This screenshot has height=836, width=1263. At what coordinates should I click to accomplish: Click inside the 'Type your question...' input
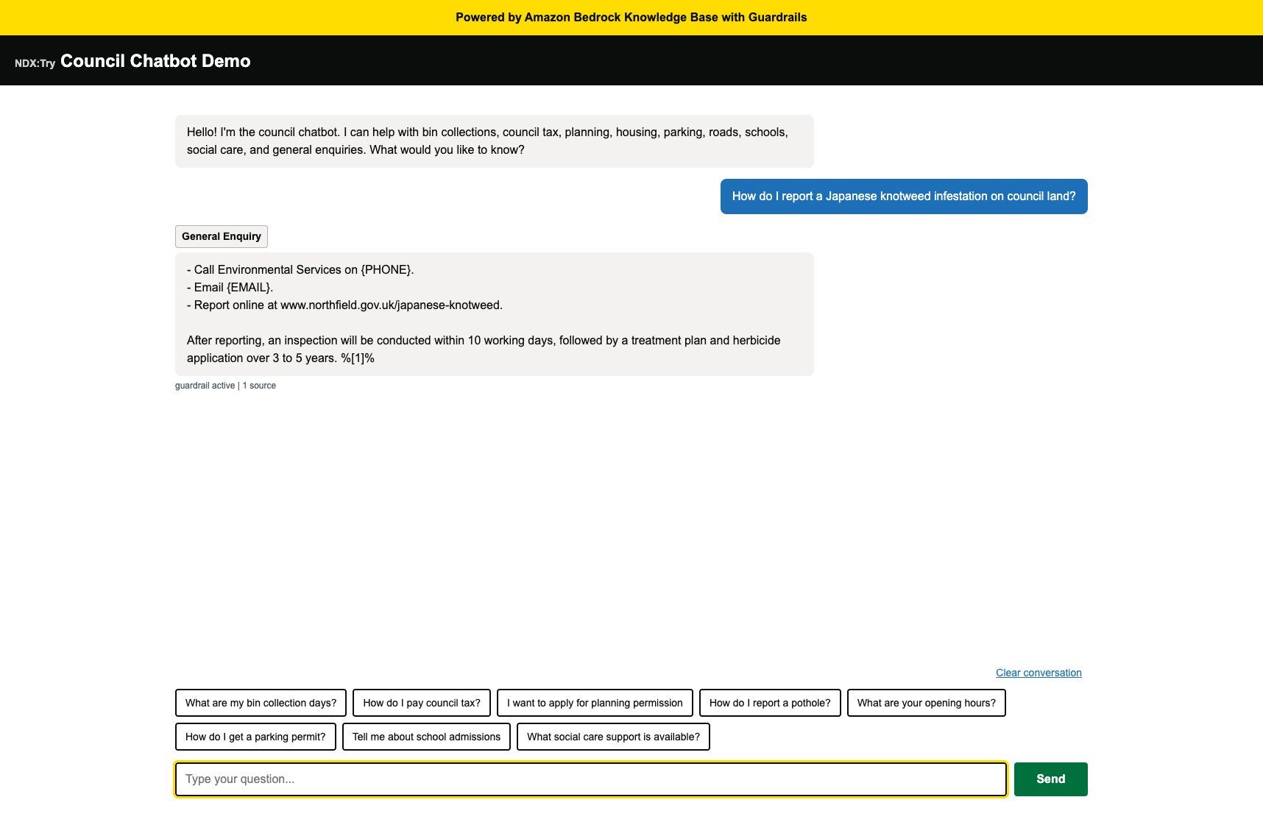(590, 779)
